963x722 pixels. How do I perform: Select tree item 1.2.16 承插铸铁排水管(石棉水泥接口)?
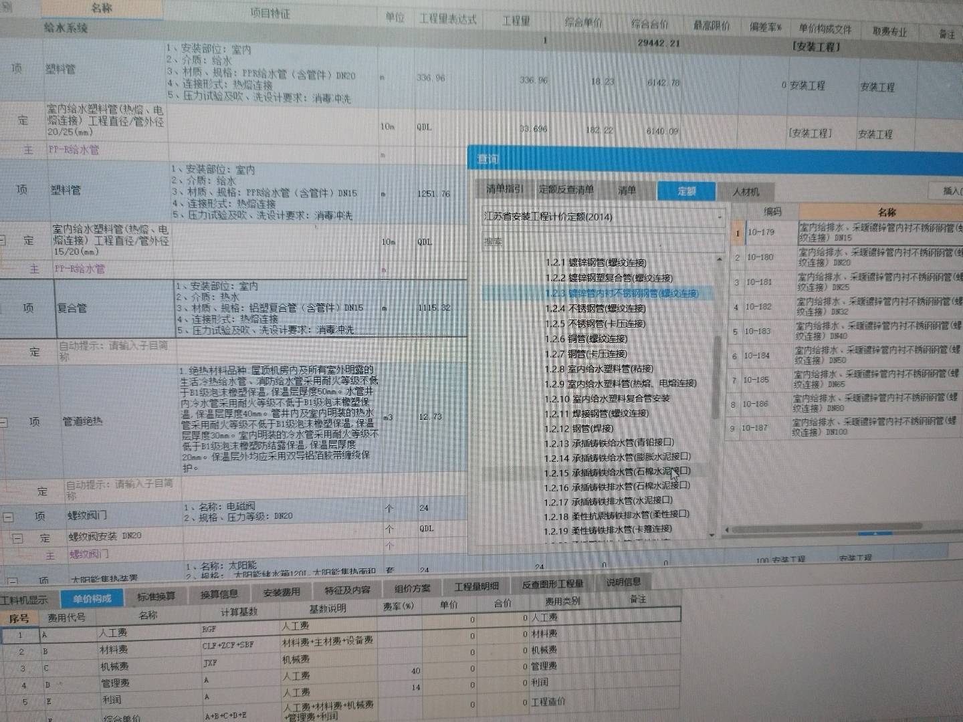point(617,487)
